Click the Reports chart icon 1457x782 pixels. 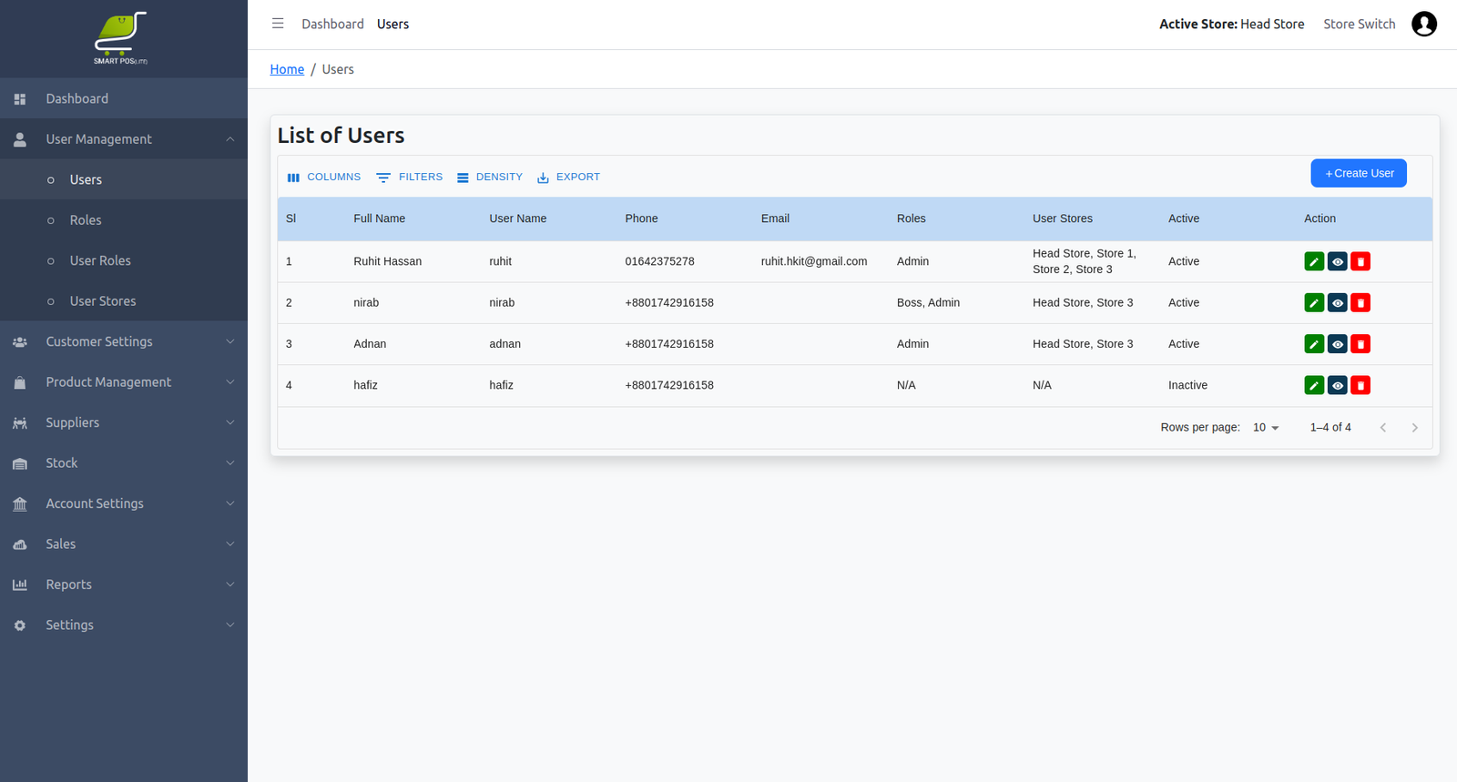coord(20,584)
